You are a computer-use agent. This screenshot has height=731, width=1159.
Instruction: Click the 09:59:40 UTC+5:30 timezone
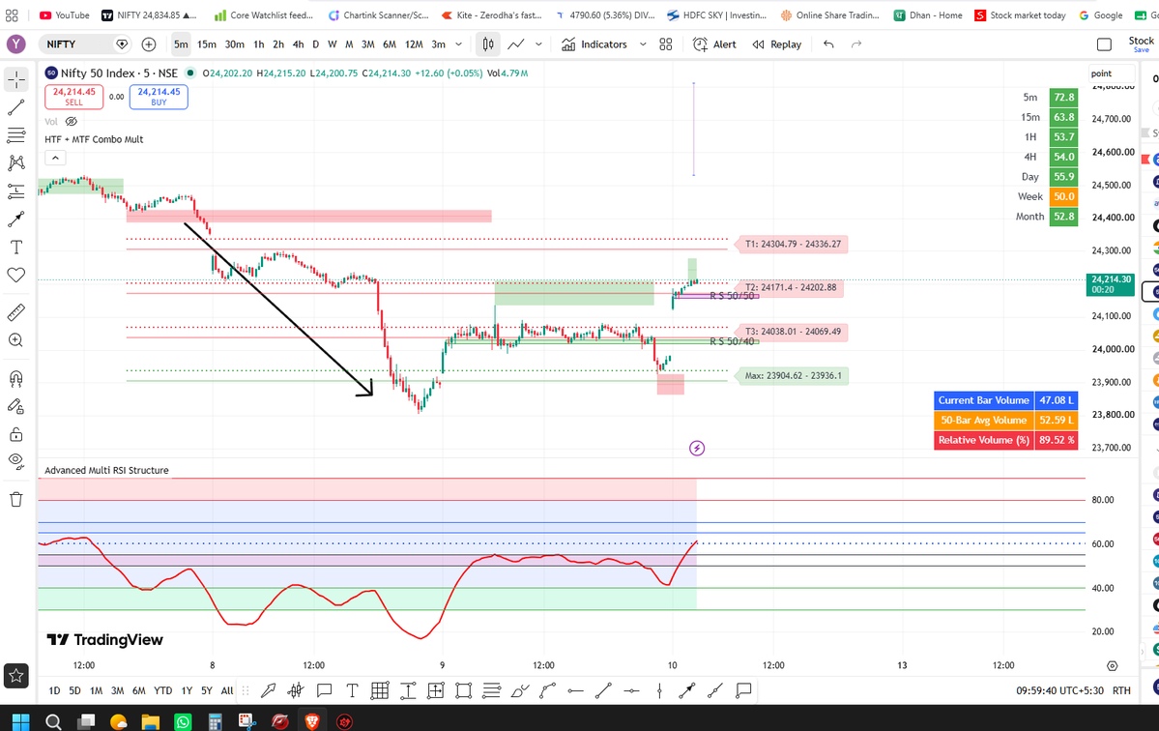1059,690
